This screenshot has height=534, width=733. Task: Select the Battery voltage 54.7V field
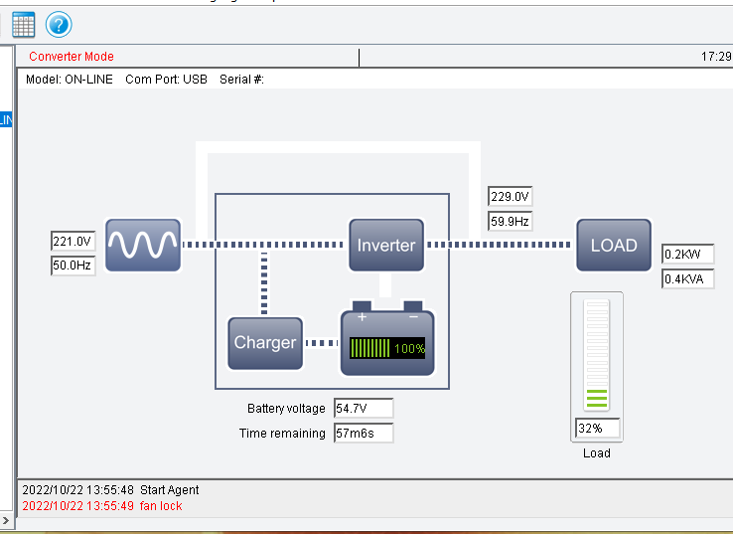363,409
